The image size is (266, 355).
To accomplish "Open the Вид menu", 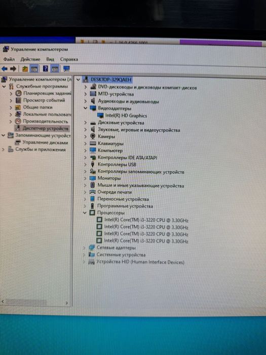I will [x=50, y=59].
